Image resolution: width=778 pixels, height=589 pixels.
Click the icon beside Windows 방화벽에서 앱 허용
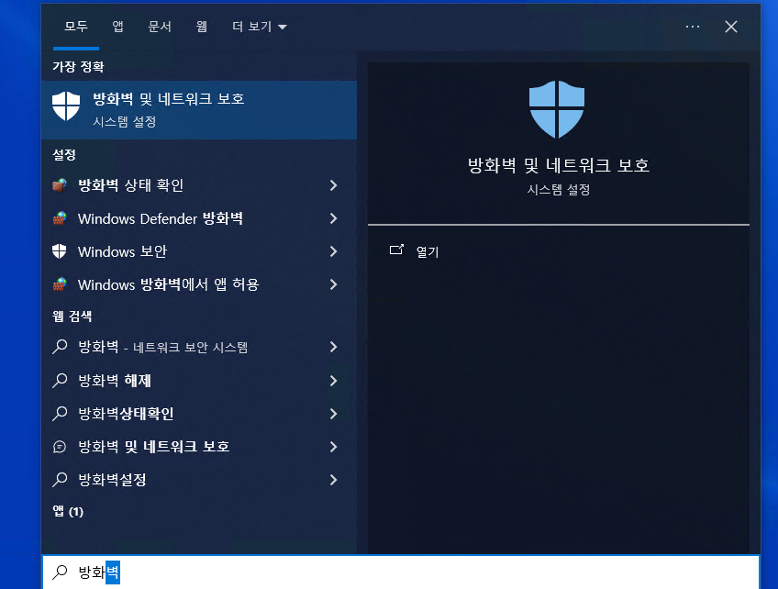click(60, 284)
